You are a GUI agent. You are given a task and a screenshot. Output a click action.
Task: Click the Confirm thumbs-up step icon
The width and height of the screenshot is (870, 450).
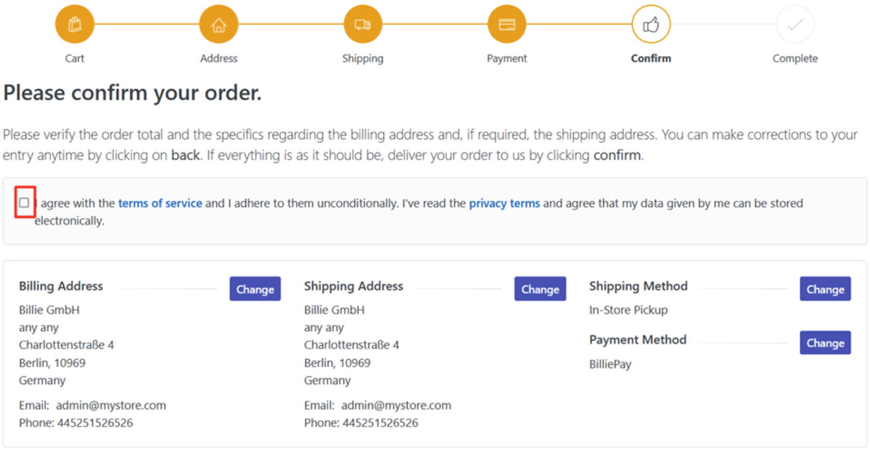coord(651,25)
